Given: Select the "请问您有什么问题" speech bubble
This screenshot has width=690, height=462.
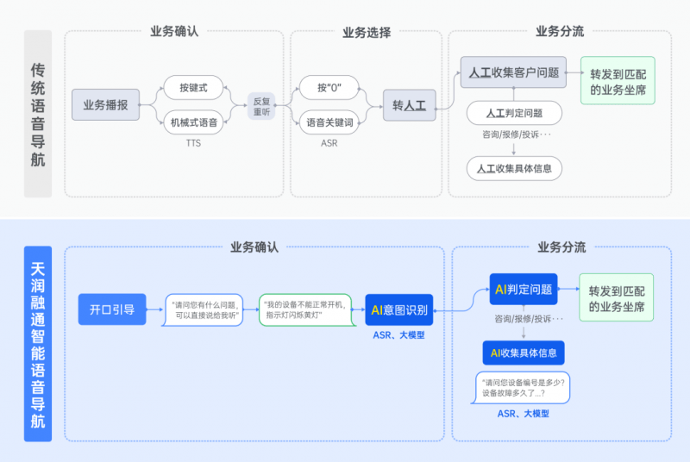Looking at the screenshot, I should (x=203, y=310).
